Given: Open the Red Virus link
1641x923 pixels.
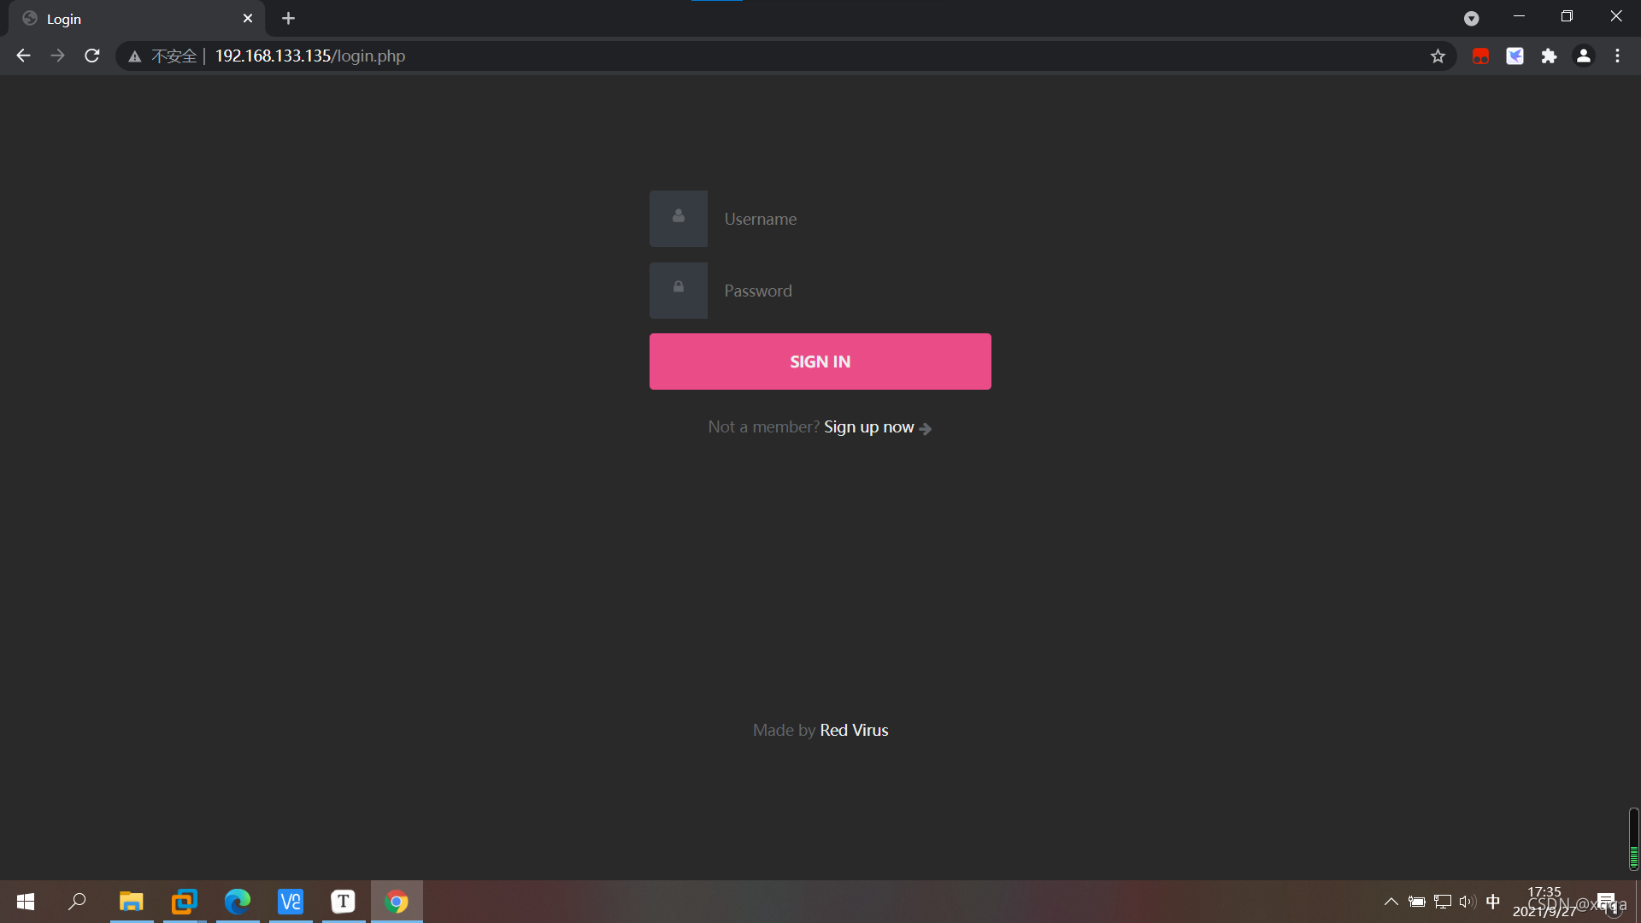Looking at the screenshot, I should point(854,730).
